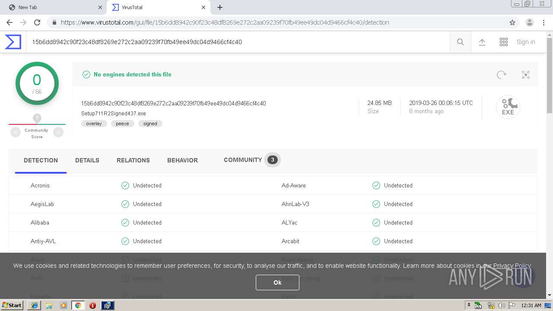This screenshot has width=553, height=311.
Task: Open Internet Explorer from taskbar
Action: [34, 305]
